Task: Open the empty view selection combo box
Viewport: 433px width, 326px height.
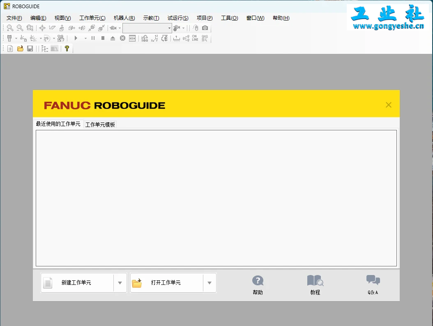Action: click(x=147, y=28)
